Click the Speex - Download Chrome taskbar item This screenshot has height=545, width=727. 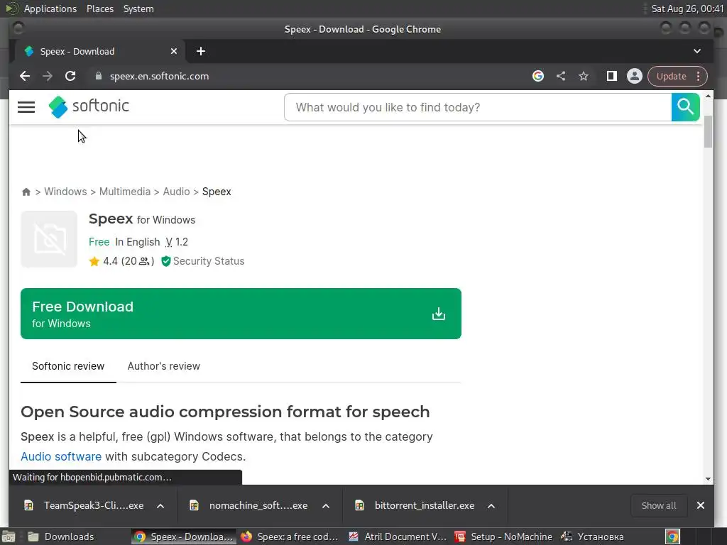184,536
